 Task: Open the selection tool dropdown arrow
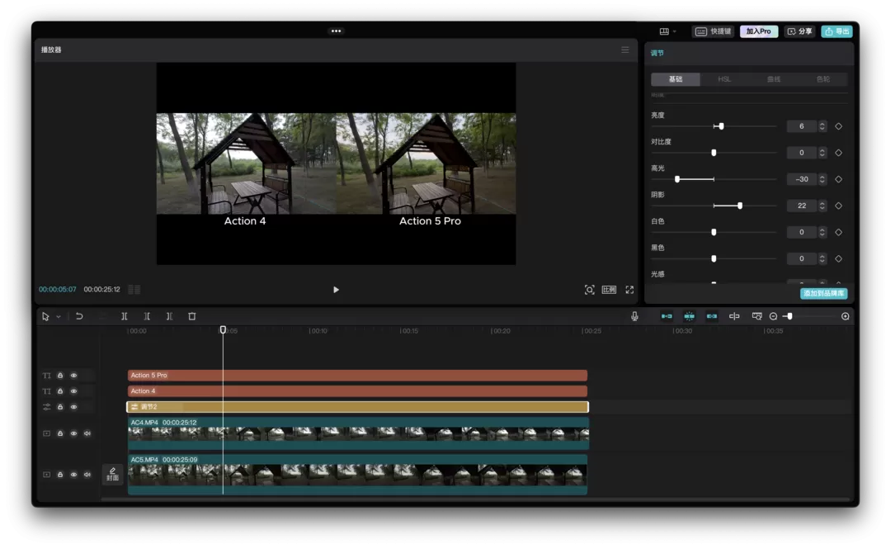pyautogui.click(x=59, y=317)
